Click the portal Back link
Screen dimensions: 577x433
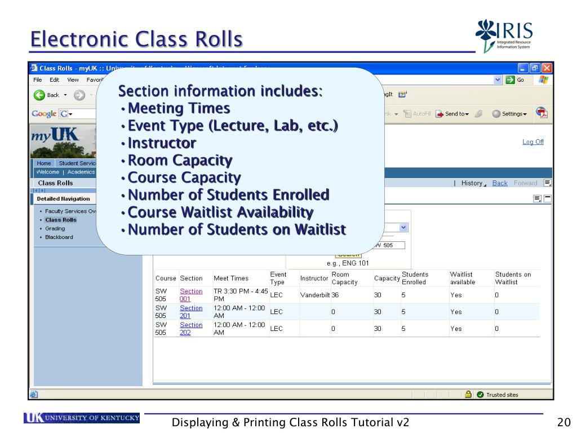point(500,183)
